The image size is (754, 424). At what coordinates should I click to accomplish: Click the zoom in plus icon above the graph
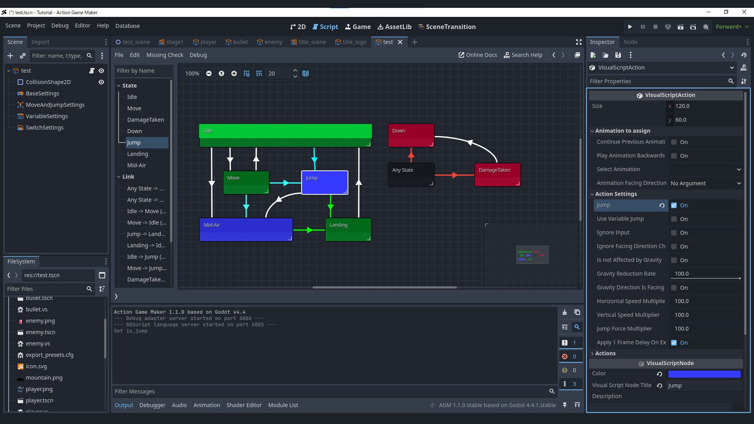(234, 73)
